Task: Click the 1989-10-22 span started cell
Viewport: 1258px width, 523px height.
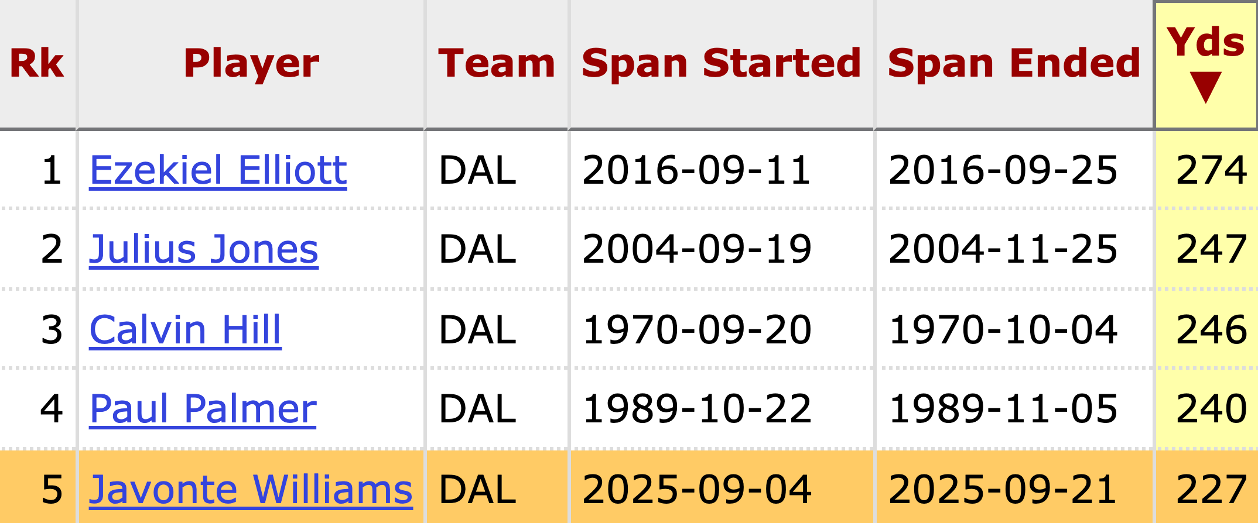Action: [x=697, y=408]
